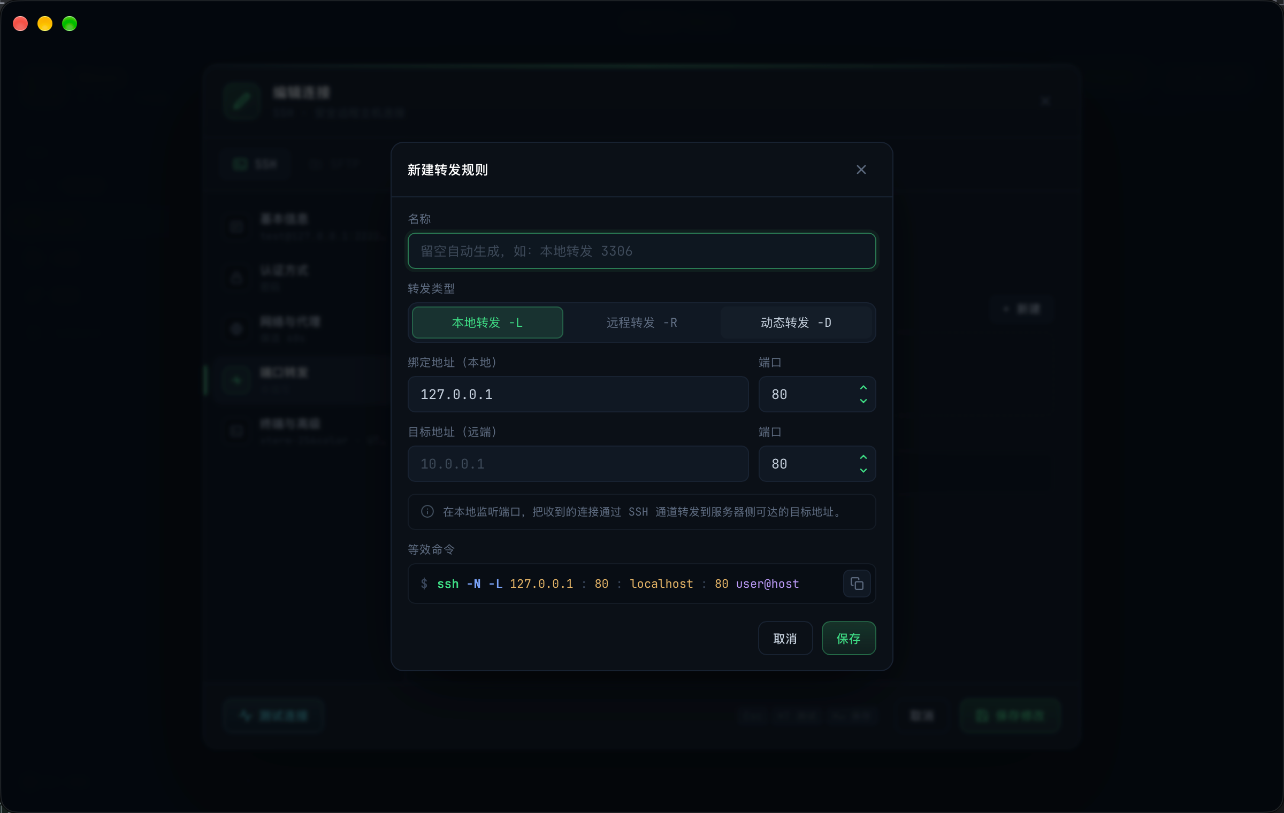Click the green macOS zoom button
The image size is (1284, 813).
coord(70,24)
